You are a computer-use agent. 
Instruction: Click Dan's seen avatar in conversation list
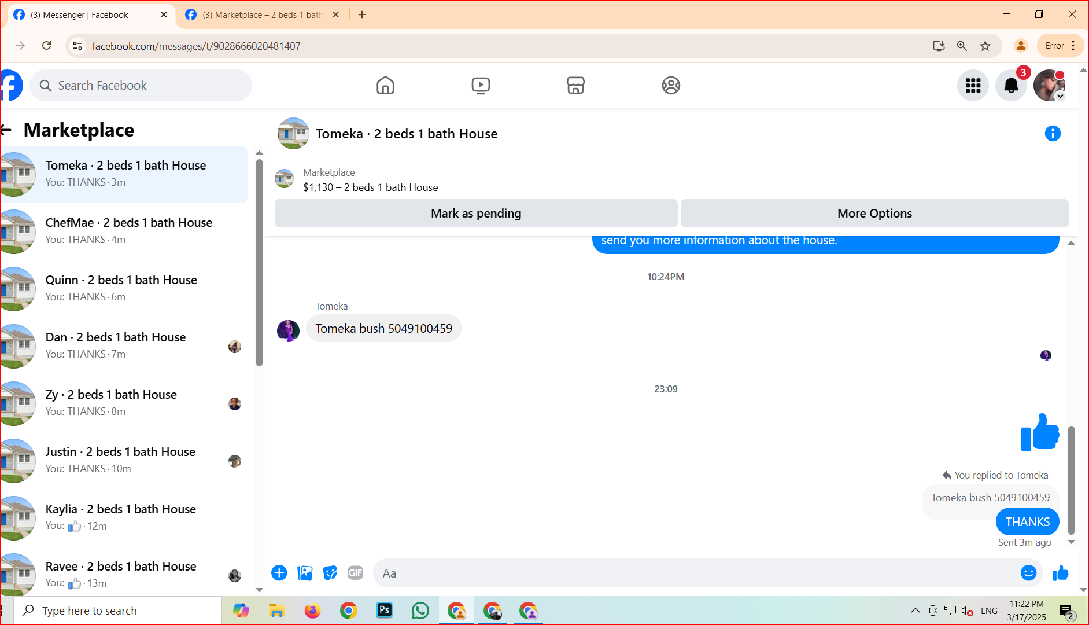(234, 347)
